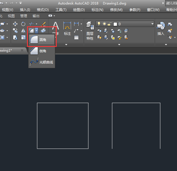Open the 工具(T) menu
The image size is (177, 171).
(61, 10)
